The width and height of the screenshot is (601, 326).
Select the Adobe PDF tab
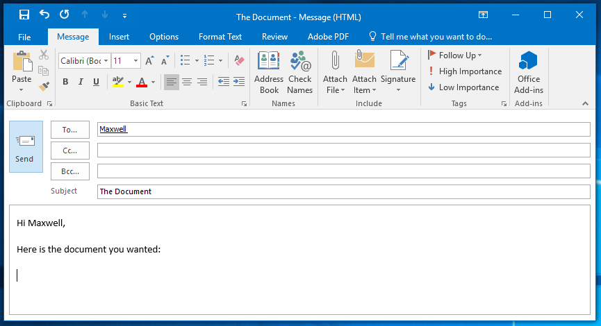(x=328, y=37)
